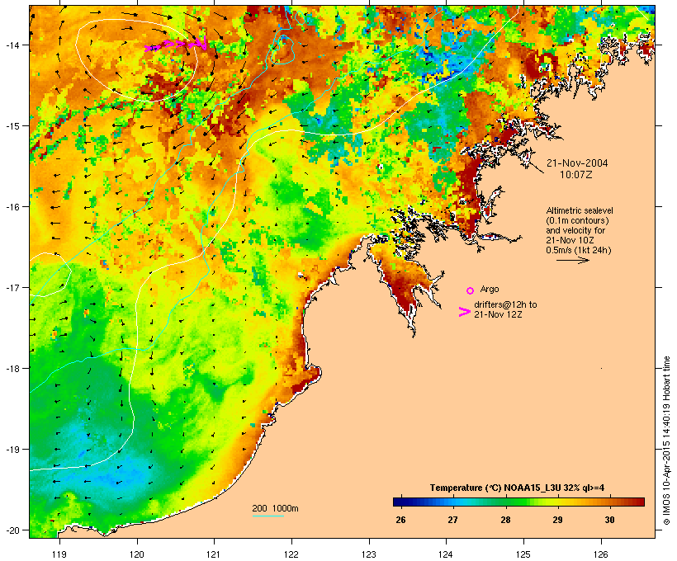
Task: Click the 'drifters@12h to' legend text
Action: tap(505, 304)
